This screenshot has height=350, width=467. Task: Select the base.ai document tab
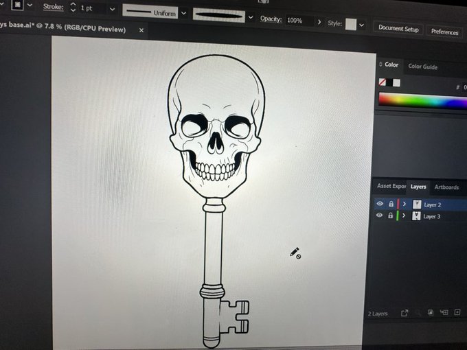[x=63, y=27]
